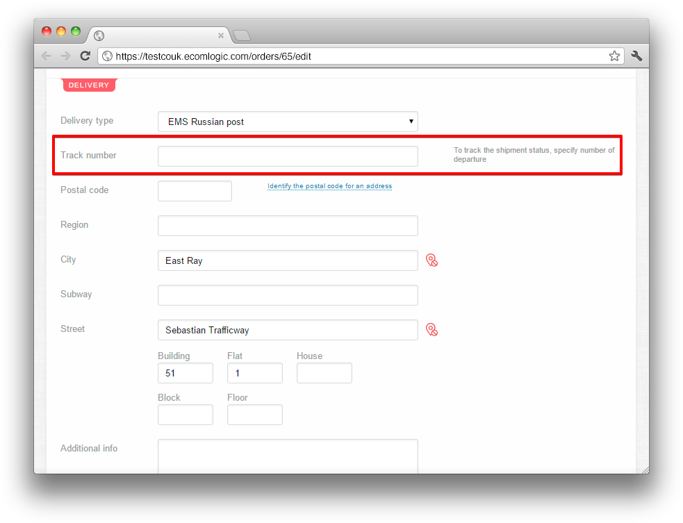Click the Region input field

[288, 226]
